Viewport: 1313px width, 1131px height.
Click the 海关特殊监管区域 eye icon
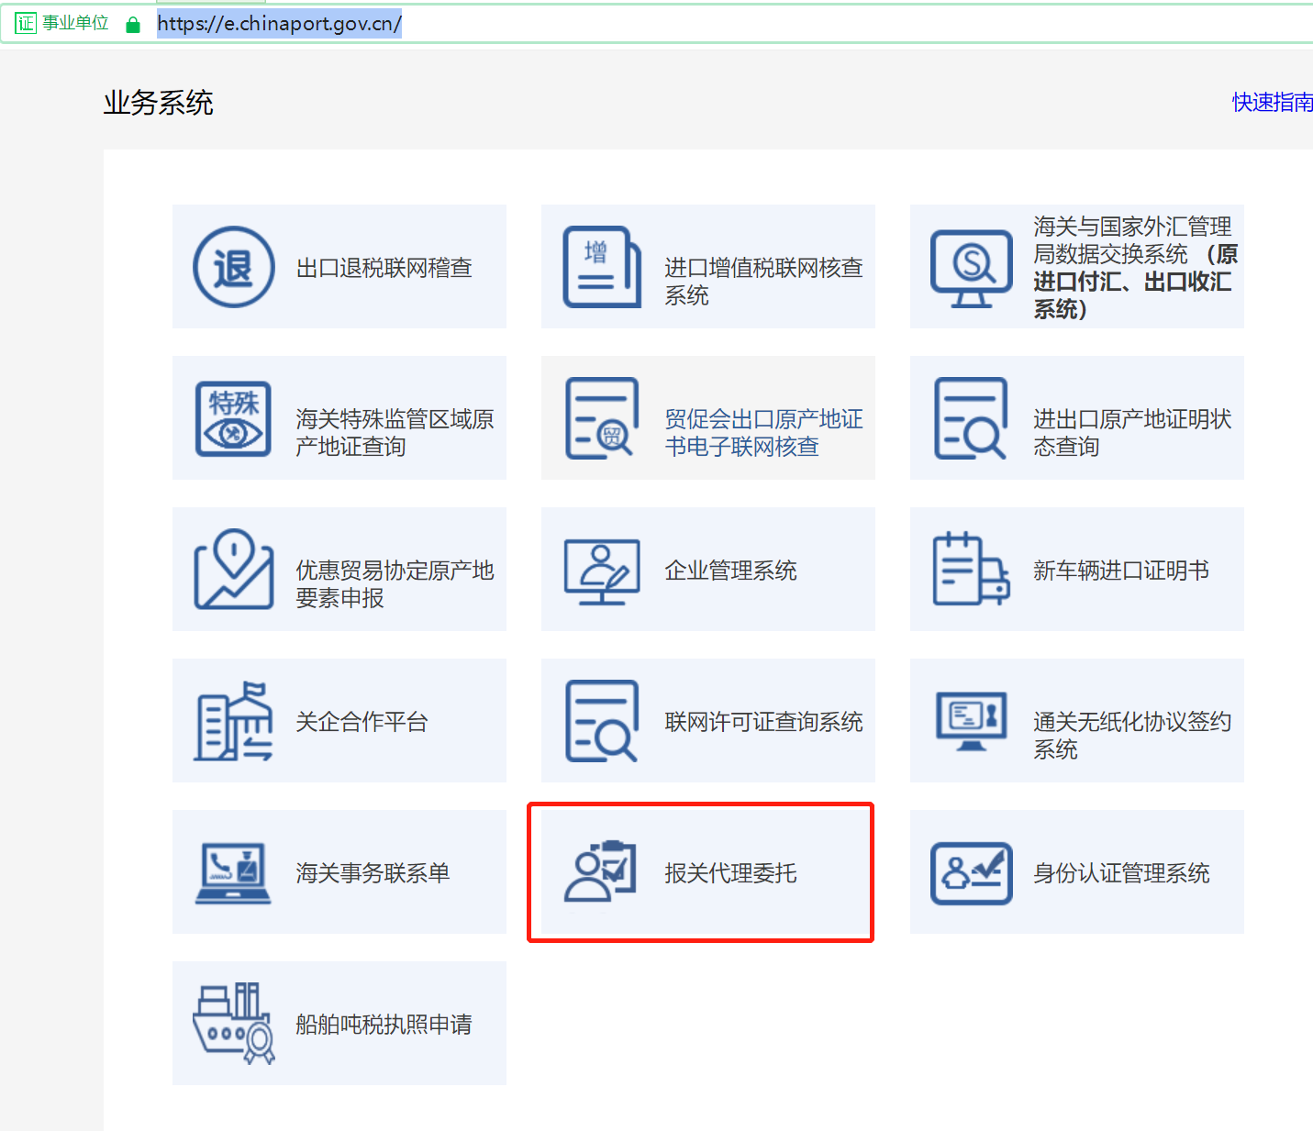233,419
